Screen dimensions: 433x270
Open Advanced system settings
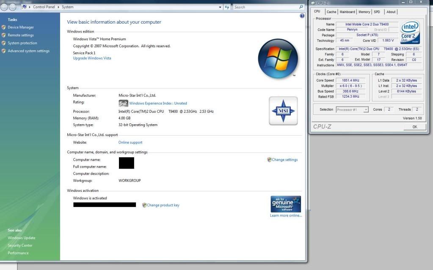tap(29, 51)
